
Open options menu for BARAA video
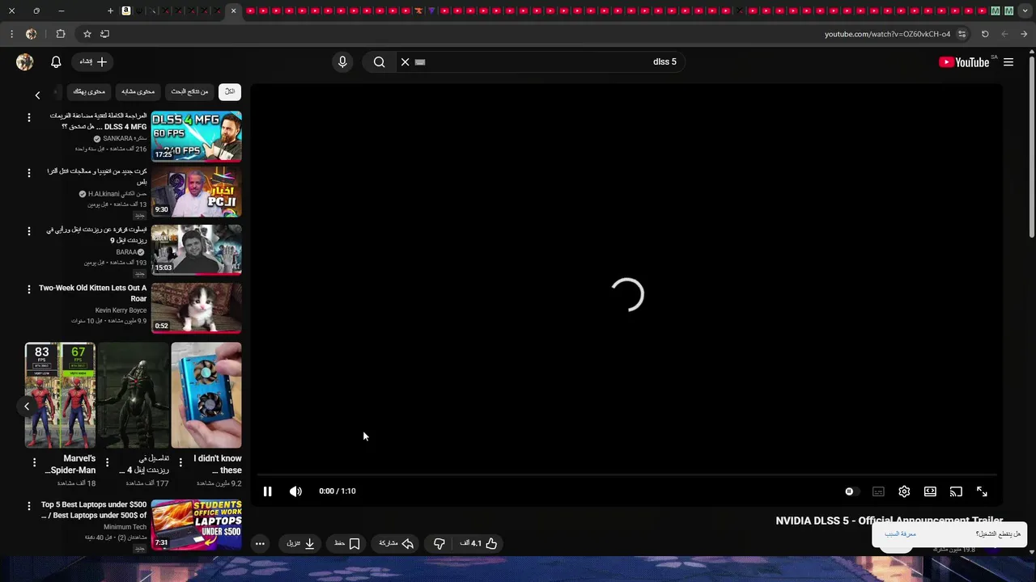point(29,231)
